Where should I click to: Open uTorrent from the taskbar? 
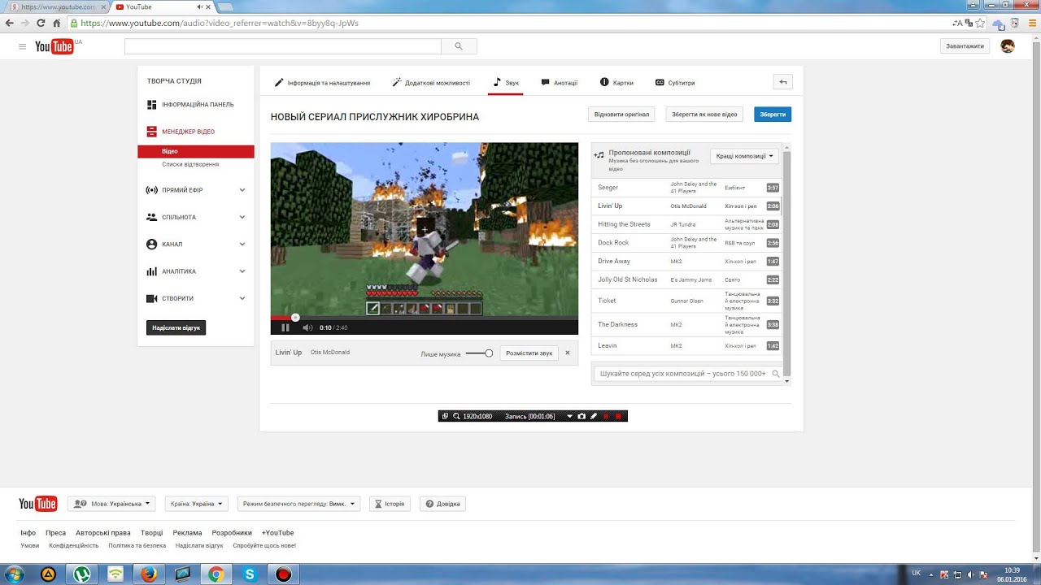coord(82,574)
